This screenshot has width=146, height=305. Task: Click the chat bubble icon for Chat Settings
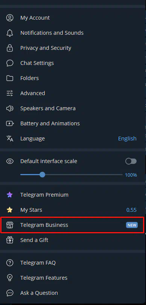10,63
